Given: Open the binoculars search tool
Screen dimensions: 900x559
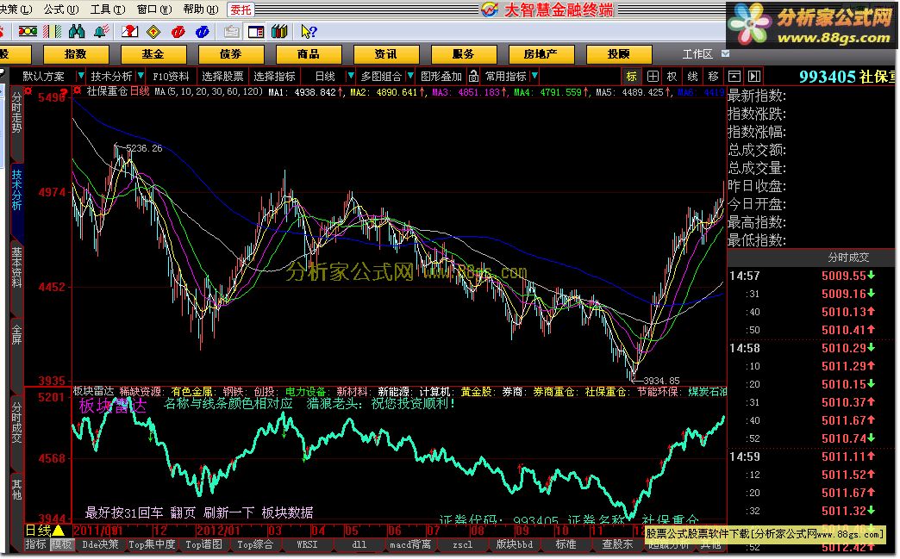Looking at the screenshot, I should [x=77, y=32].
